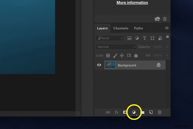
Task: Toggle layer filtering switch on/off
Action: [167, 38]
